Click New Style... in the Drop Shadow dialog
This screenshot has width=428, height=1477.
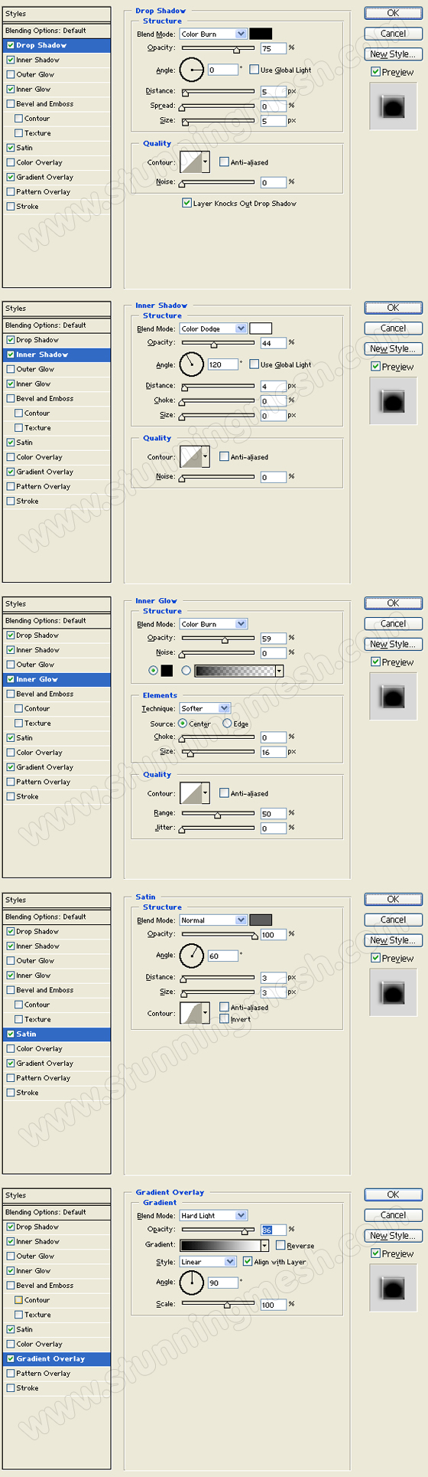393,54
